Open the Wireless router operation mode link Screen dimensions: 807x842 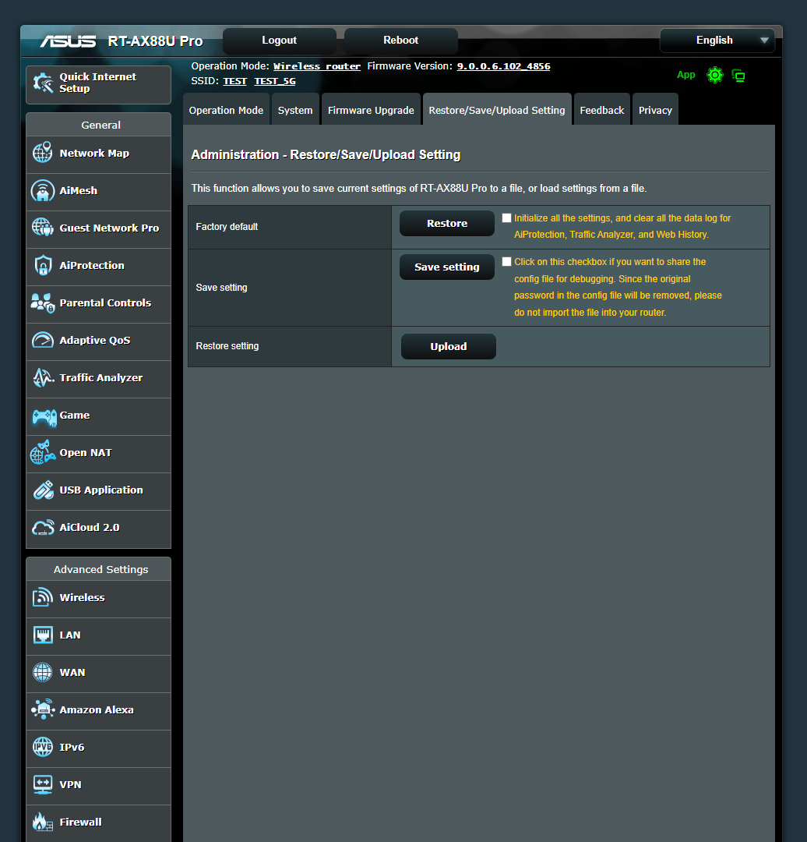click(317, 66)
